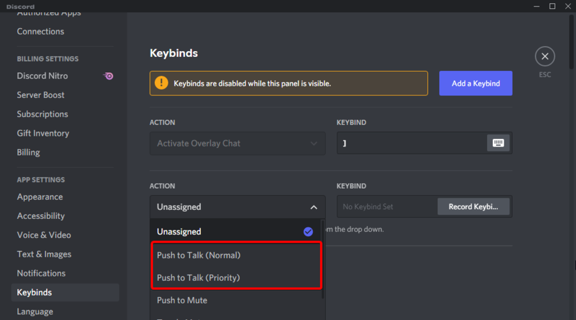Click the BILLING SETTINGS section header
This screenshot has height=320, width=576.
(x=48, y=59)
